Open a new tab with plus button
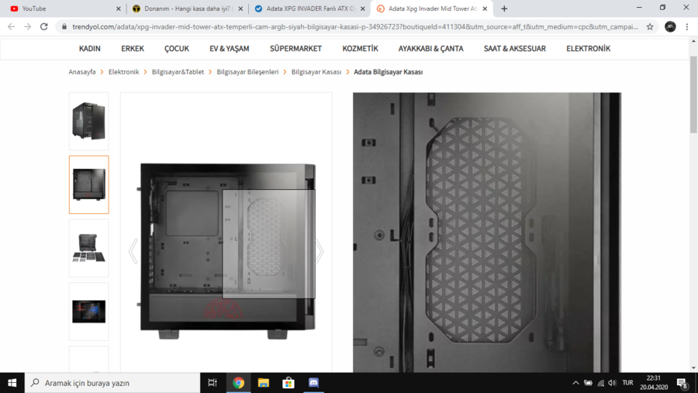This screenshot has height=393, width=698. [504, 9]
